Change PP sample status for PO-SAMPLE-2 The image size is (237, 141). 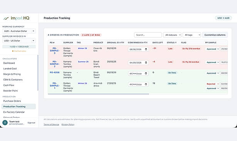pos(212,62)
